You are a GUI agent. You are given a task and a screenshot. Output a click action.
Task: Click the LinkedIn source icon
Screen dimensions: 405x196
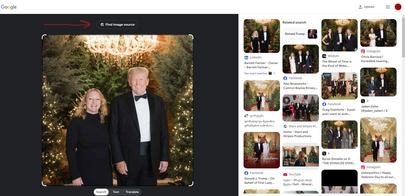click(x=246, y=57)
